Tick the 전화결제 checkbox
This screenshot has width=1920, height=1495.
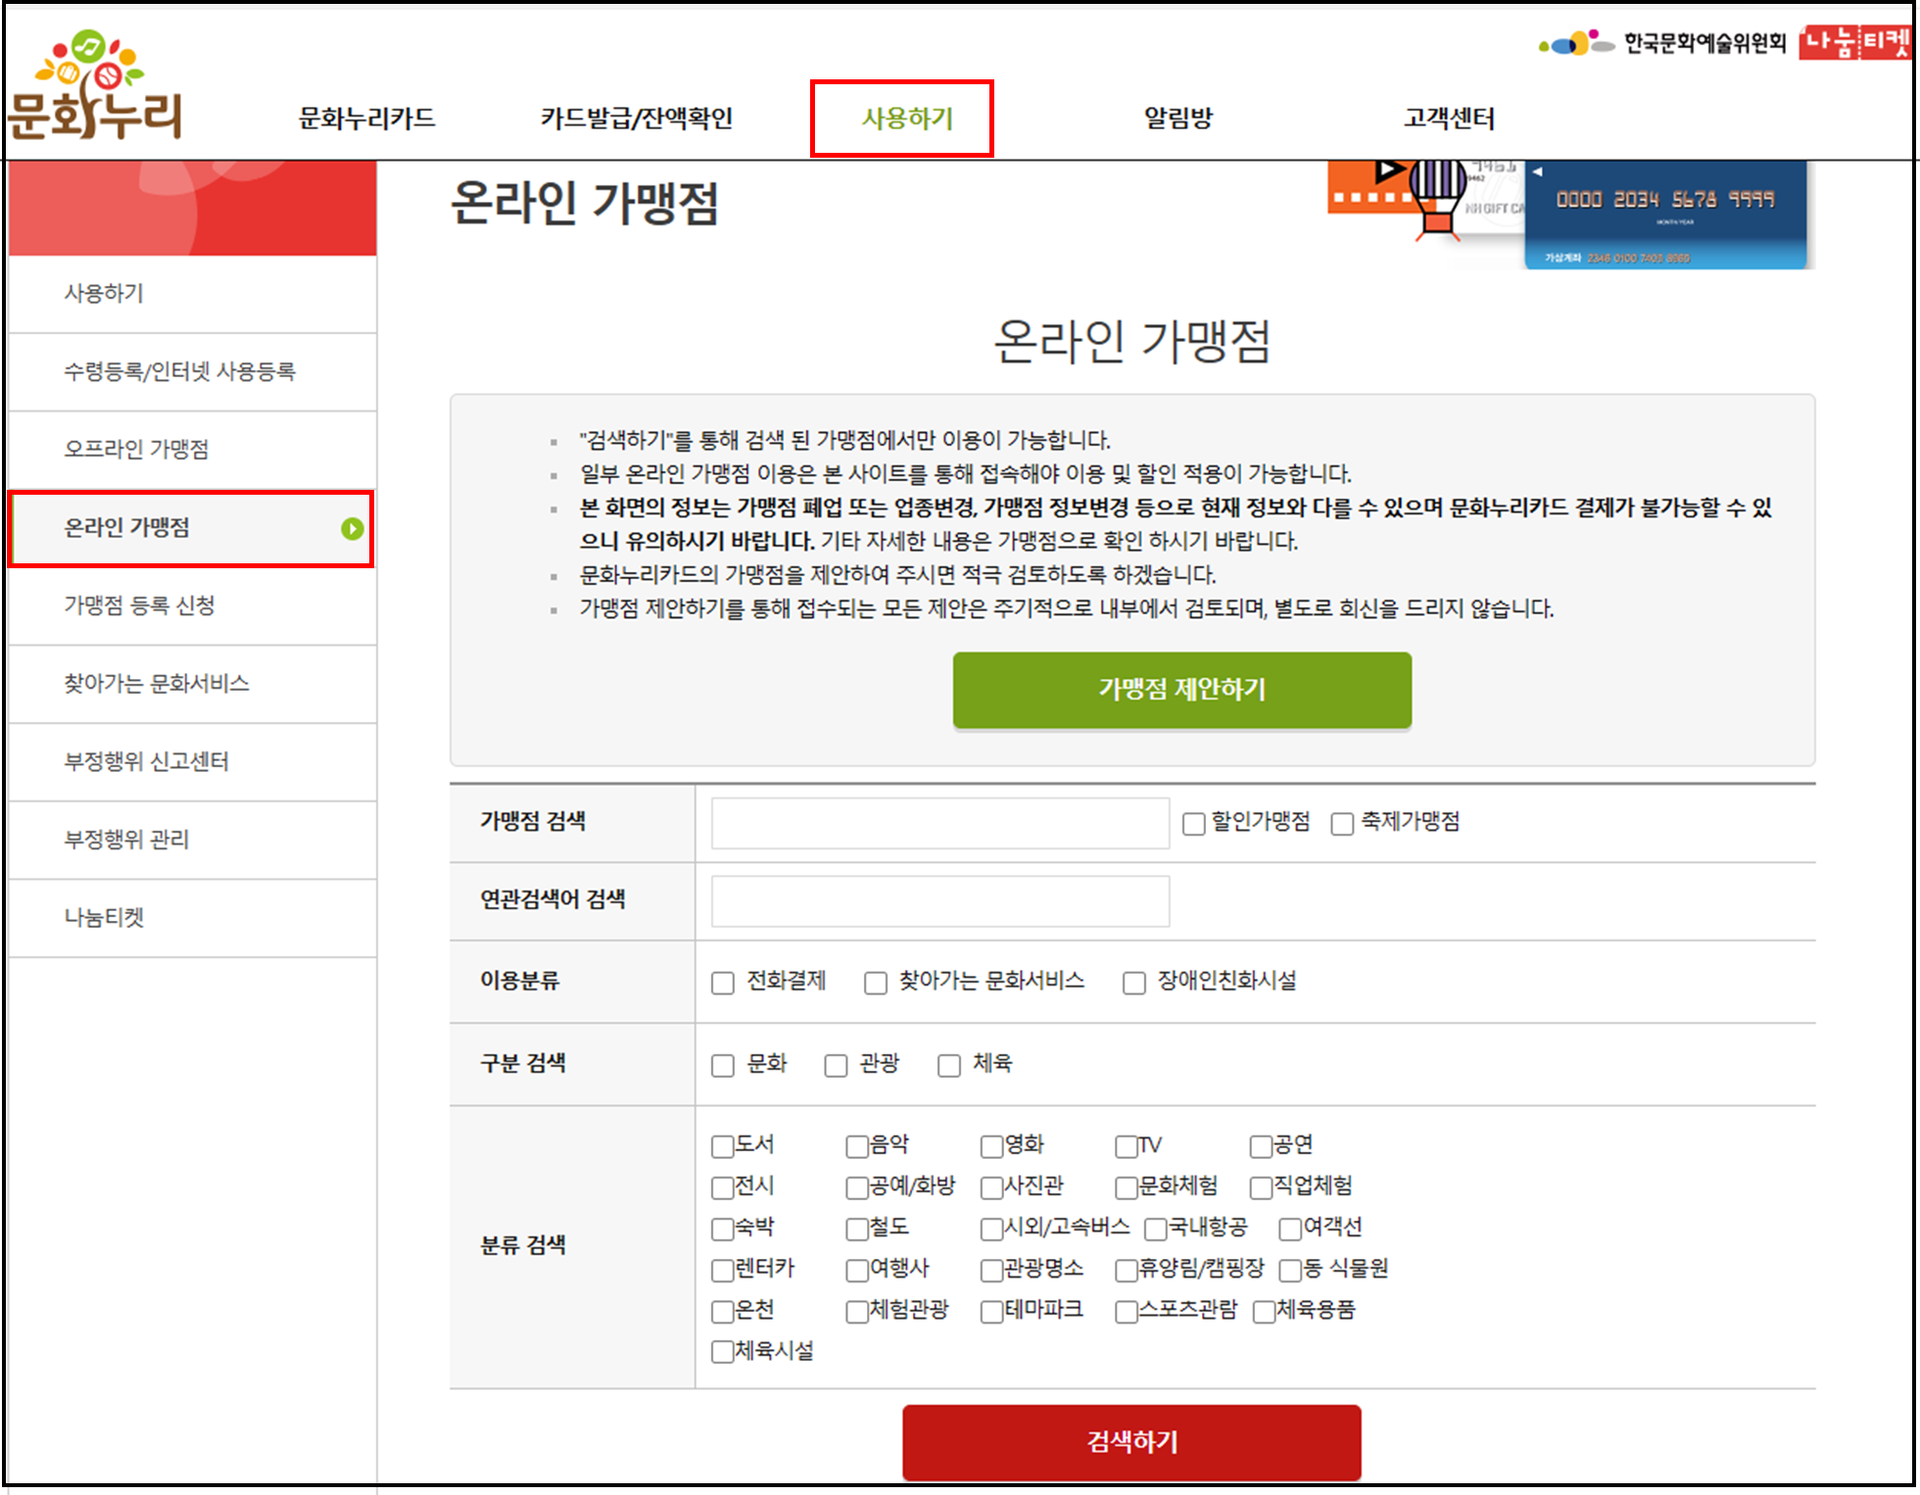click(x=723, y=983)
